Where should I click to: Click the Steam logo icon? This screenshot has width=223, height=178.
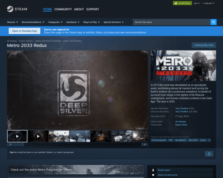point(10,9)
